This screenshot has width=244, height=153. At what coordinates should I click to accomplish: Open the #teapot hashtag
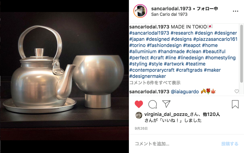[192, 45]
